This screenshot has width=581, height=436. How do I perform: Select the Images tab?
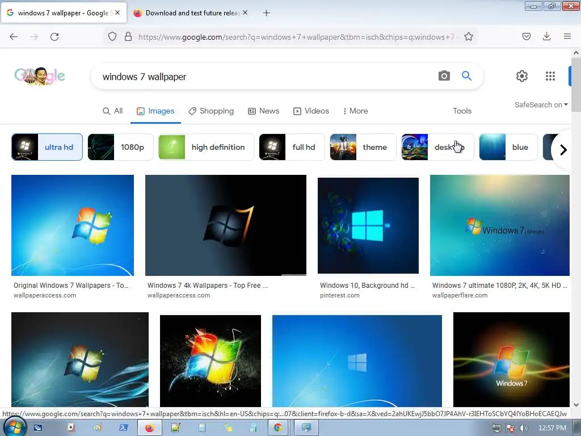pos(155,111)
